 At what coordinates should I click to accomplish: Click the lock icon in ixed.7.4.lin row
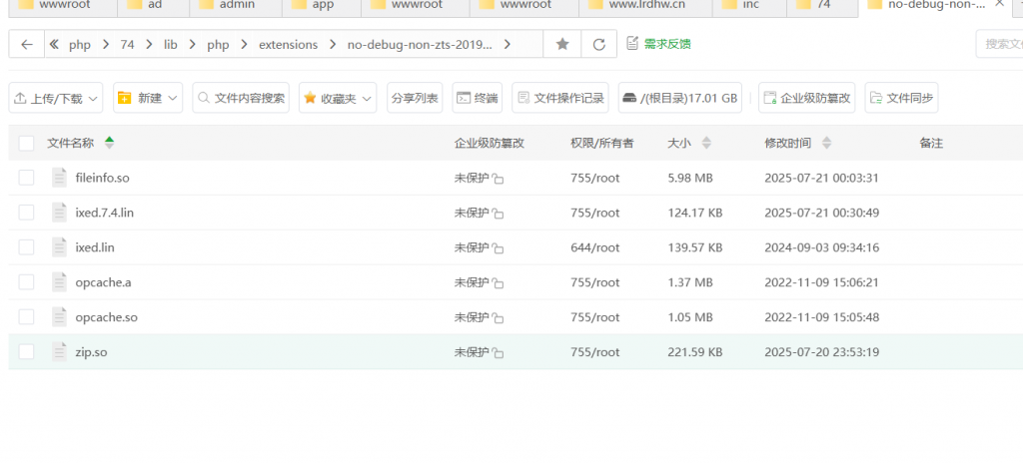tap(498, 214)
